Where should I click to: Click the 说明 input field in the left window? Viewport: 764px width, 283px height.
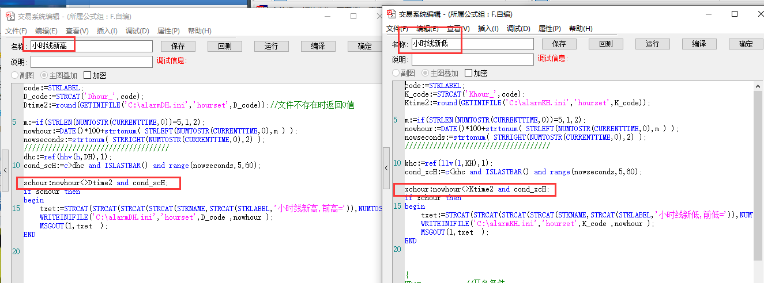tap(91, 62)
